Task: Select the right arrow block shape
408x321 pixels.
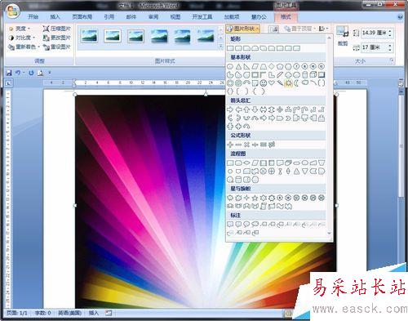Action: tap(230, 109)
